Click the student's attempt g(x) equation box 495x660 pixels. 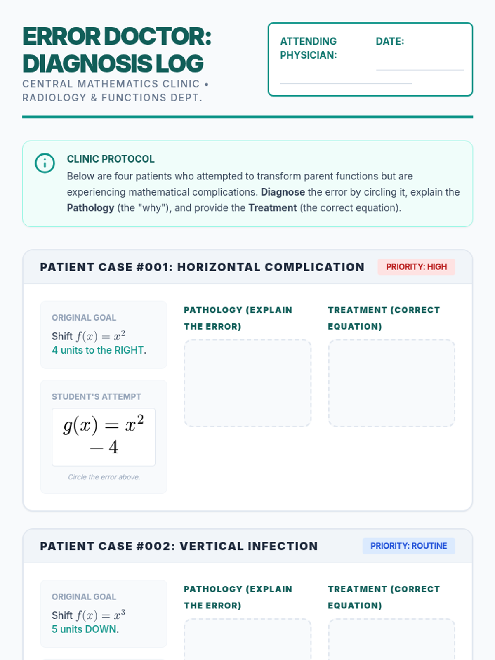tap(104, 437)
